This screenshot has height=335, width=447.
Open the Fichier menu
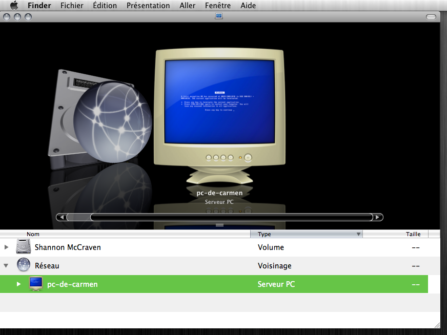(x=72, y=6)
